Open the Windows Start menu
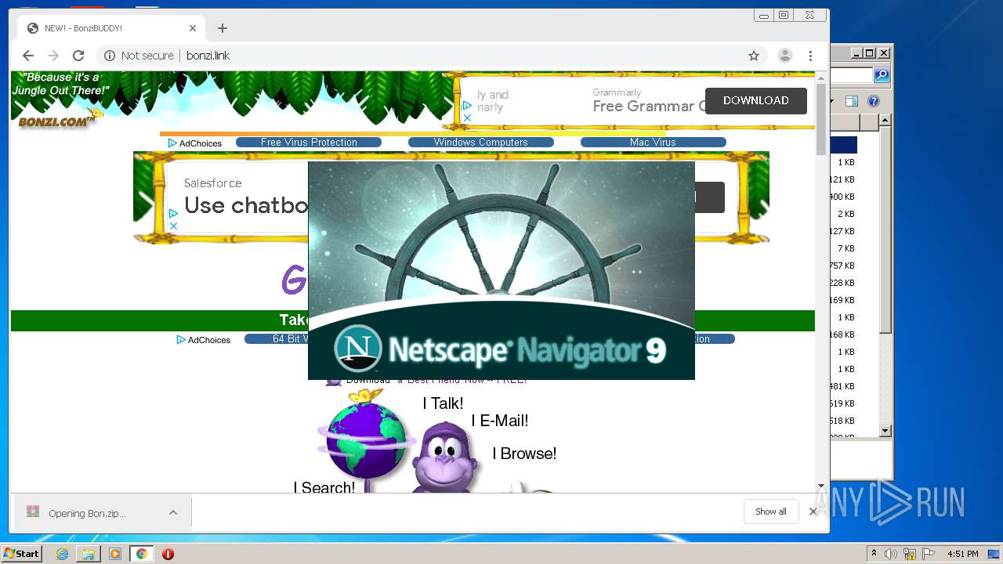The image size is (1003, 564). (22, 553)
